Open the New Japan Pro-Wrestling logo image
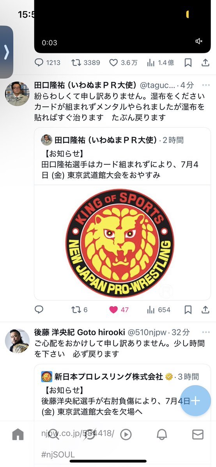This screenshot has height=467, width=216. click(x=122, y=242)
